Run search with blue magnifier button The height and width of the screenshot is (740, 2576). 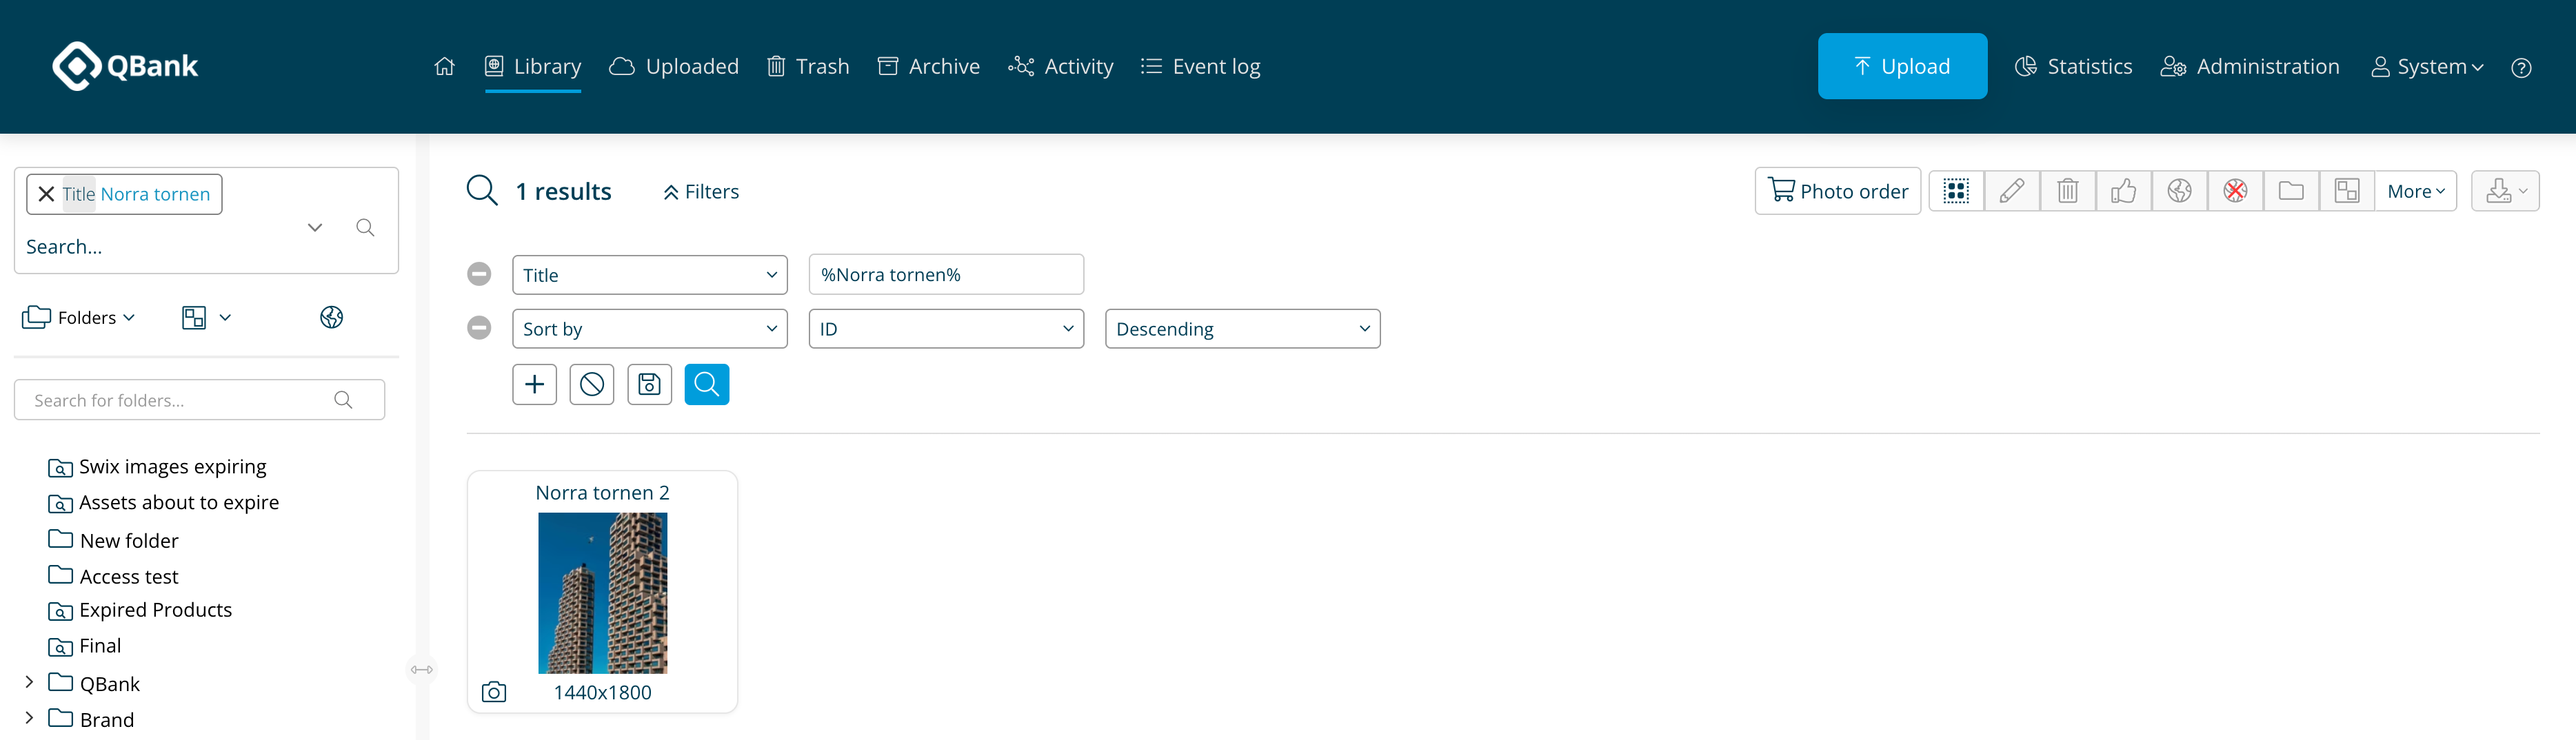click(707, 384)
